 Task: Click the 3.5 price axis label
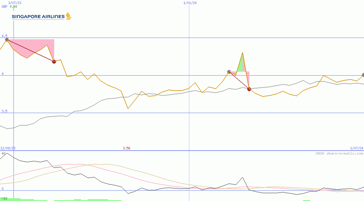point(4,111)
